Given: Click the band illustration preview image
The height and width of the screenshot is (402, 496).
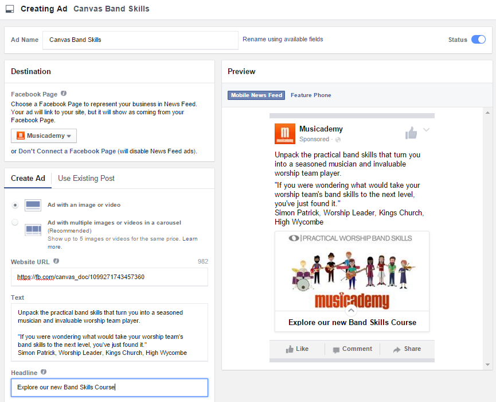Looking at the screenshot, I should tap(352, 271).
